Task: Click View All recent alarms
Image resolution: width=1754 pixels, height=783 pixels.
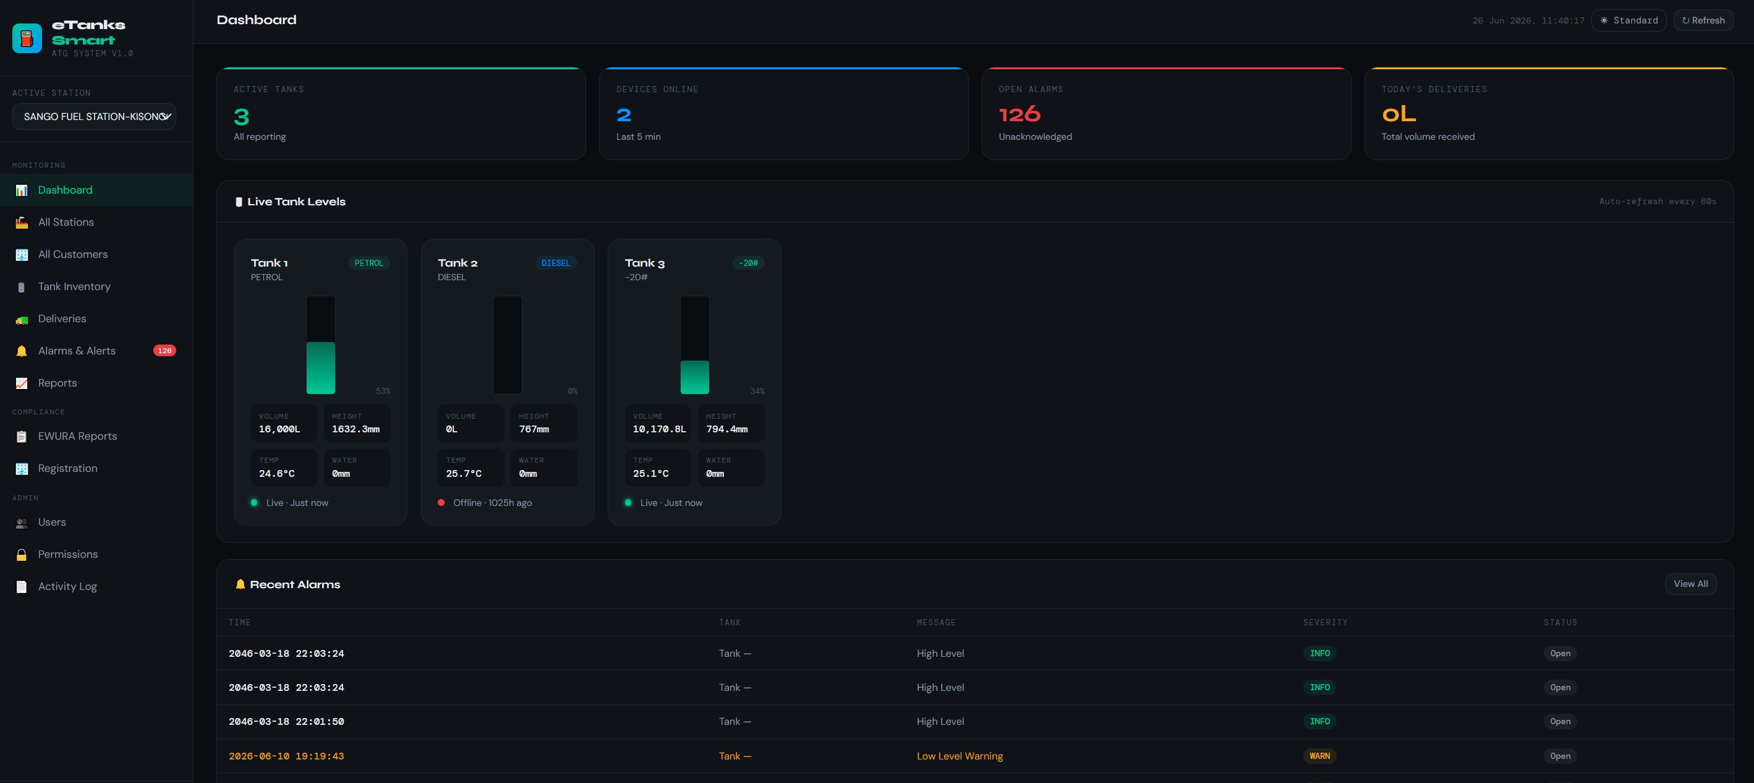Action: (1690, 583)
